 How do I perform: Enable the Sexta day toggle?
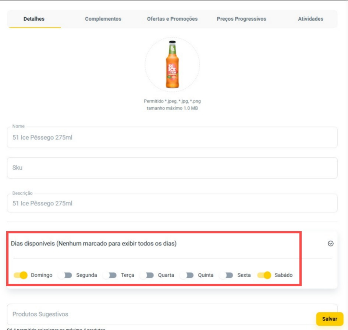(227, 275)
